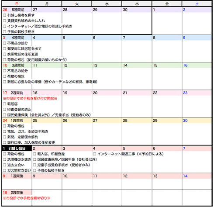Screen dimensions: 214x207
Task: Select date 17 in the 2週間前 row
Action: 5,93
